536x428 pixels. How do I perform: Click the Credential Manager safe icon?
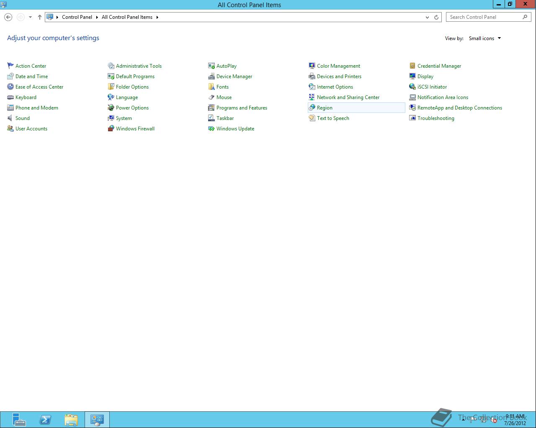[x=412, y=66]
